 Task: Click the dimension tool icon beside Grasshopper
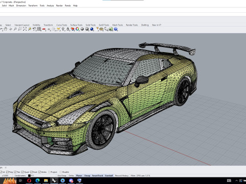[x=106, y=29]
